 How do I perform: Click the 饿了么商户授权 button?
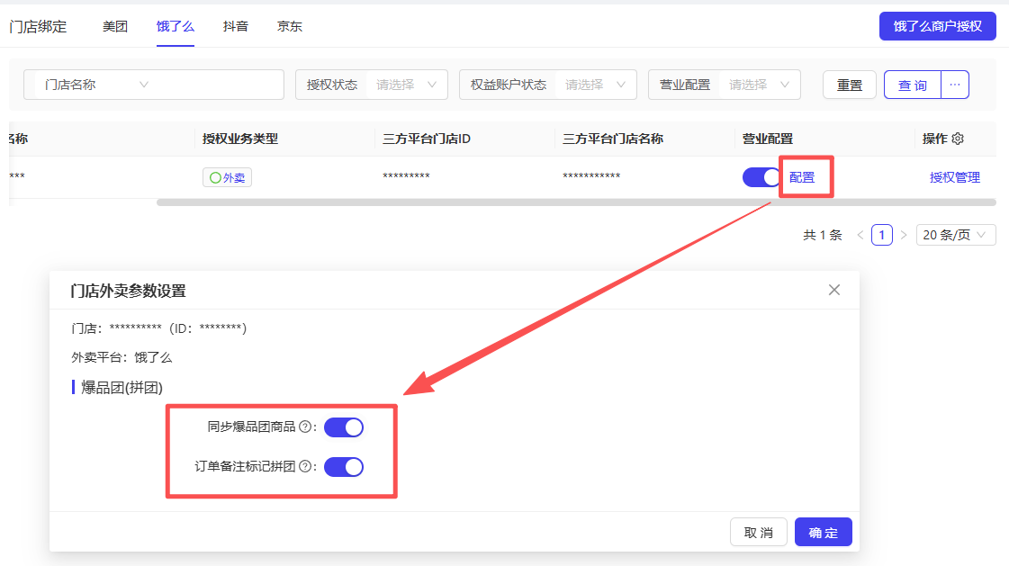pos(937,26)
